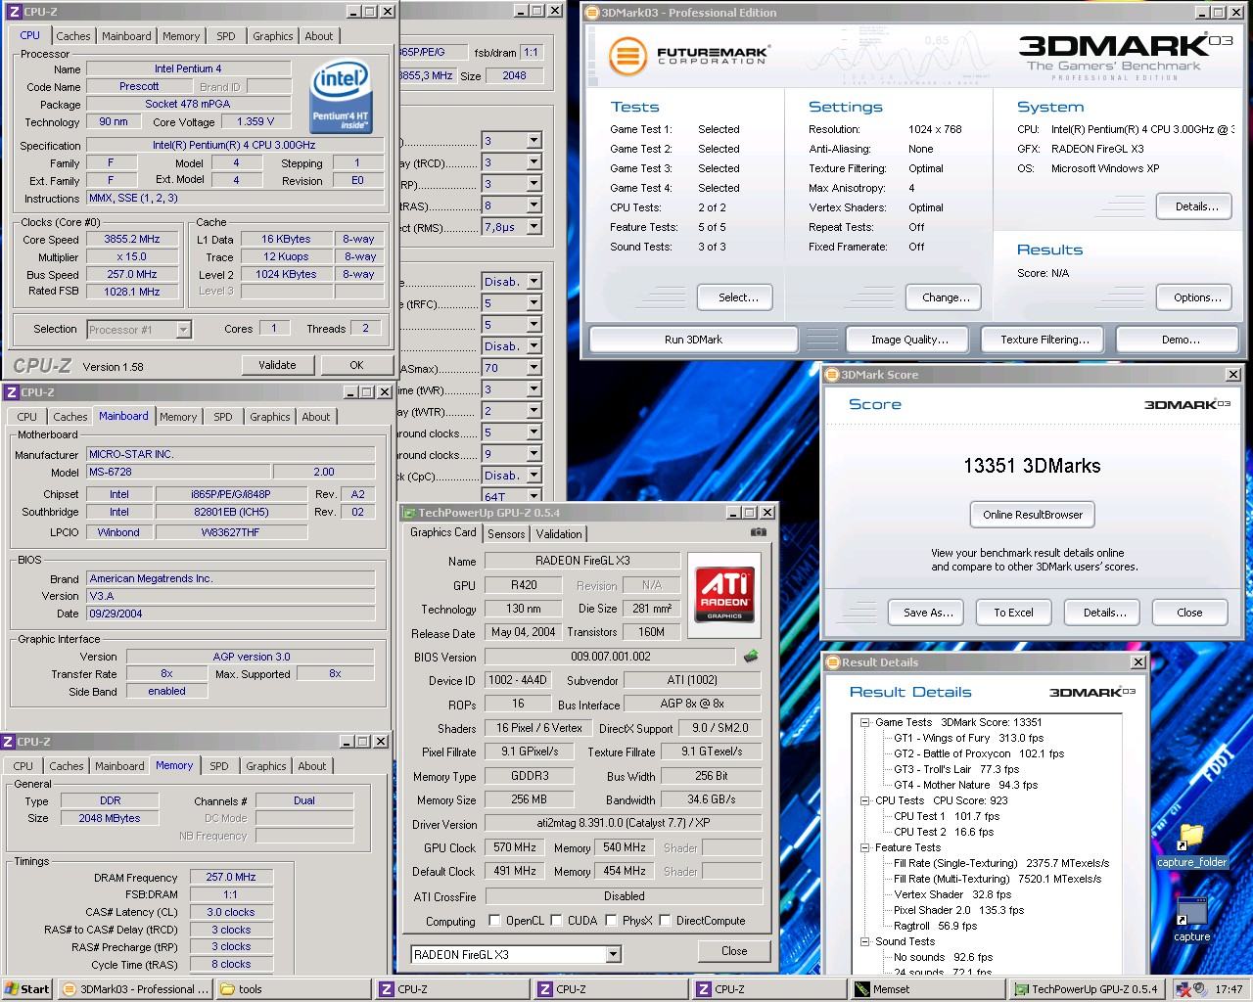Click the Run 3DMark button
The height and width of the screenshot is (1002, 1253).
pos(693,340)
